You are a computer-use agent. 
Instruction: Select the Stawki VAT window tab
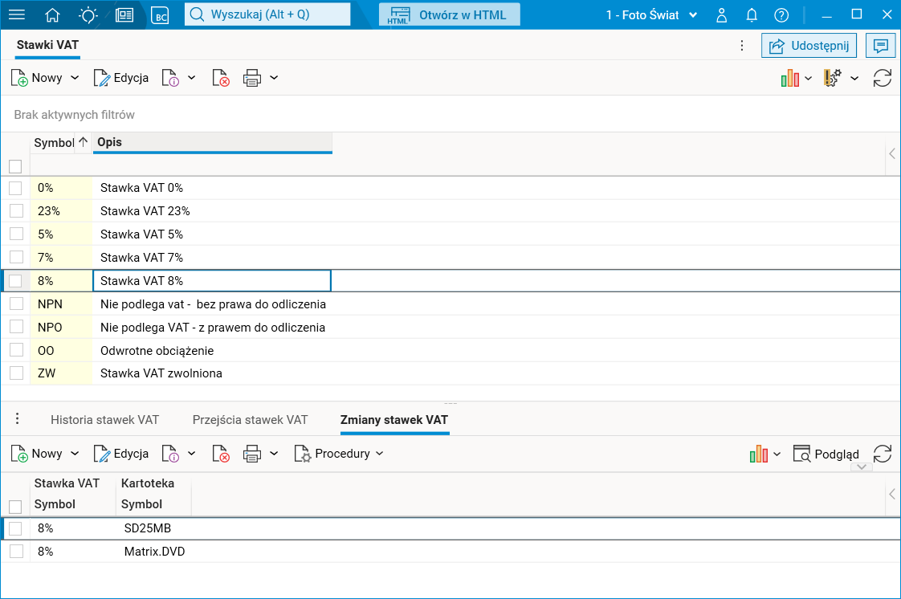click(x=47, y=45)
